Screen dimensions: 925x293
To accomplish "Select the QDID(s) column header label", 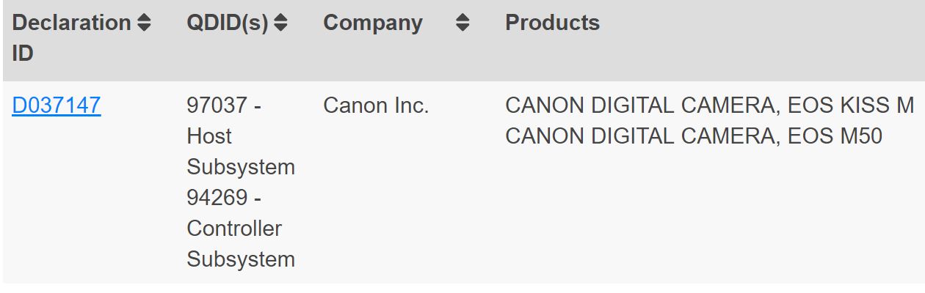I will pos(228,23).
